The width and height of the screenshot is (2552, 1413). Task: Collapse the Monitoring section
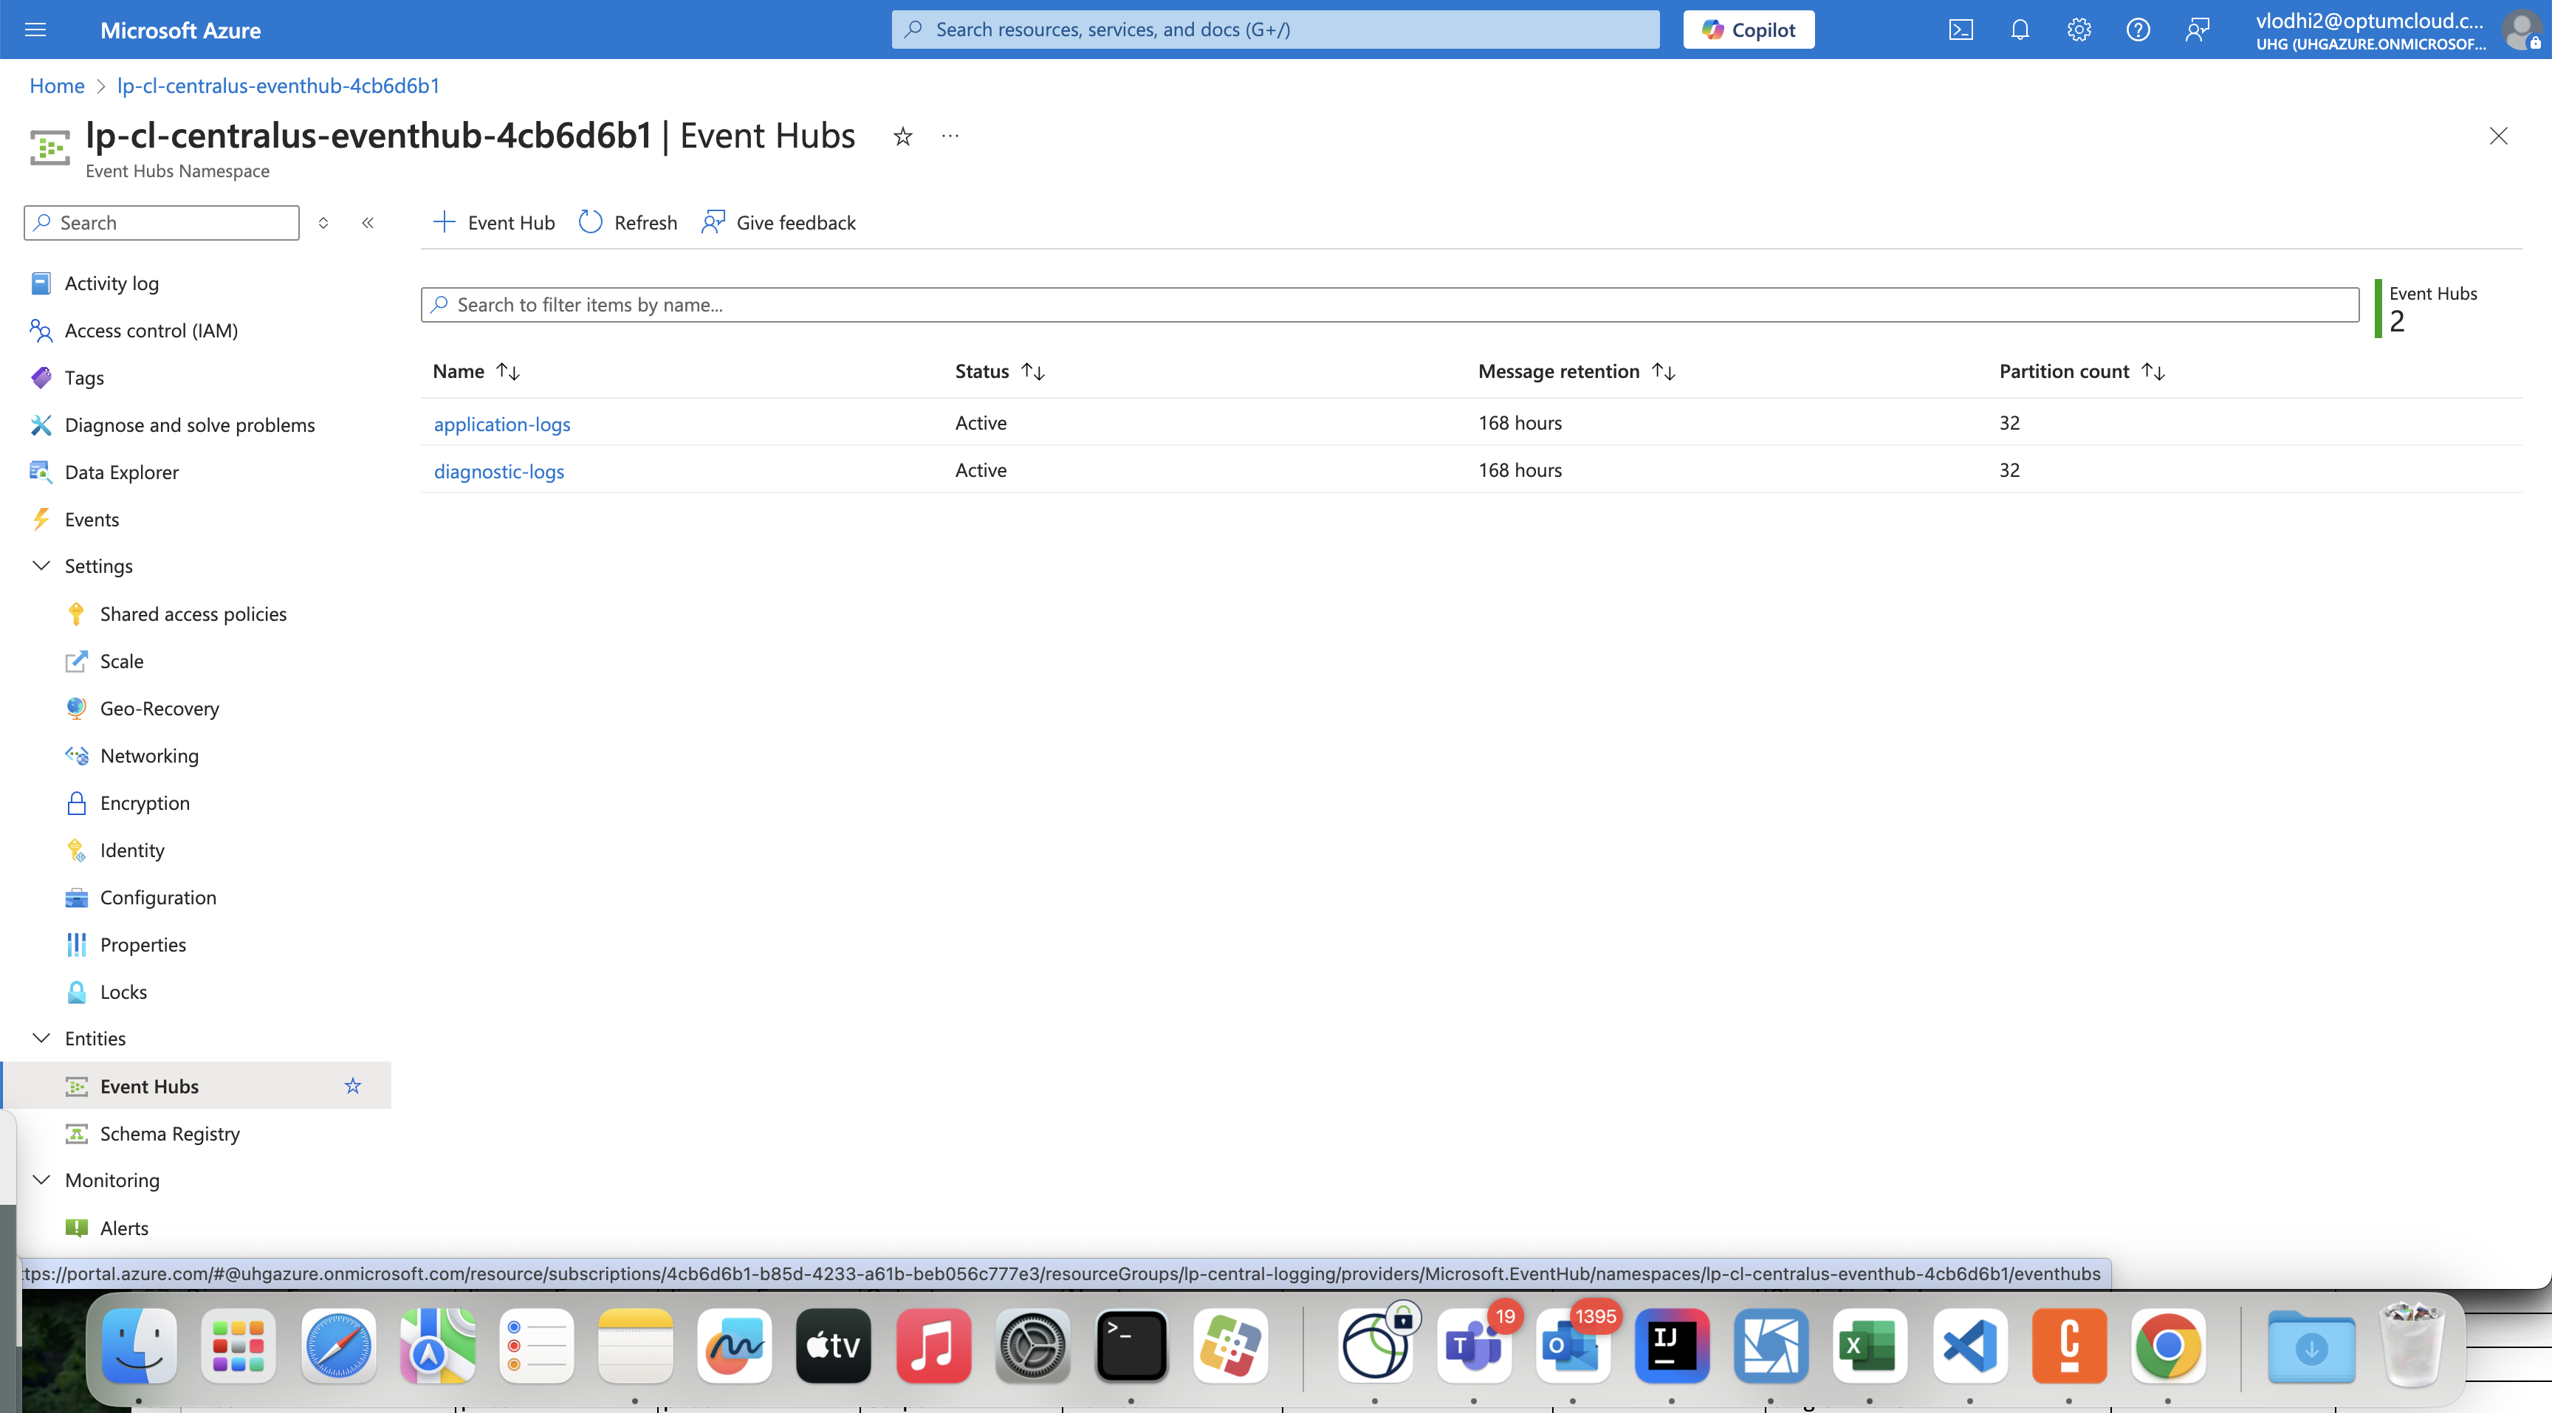coord(41,1180)
